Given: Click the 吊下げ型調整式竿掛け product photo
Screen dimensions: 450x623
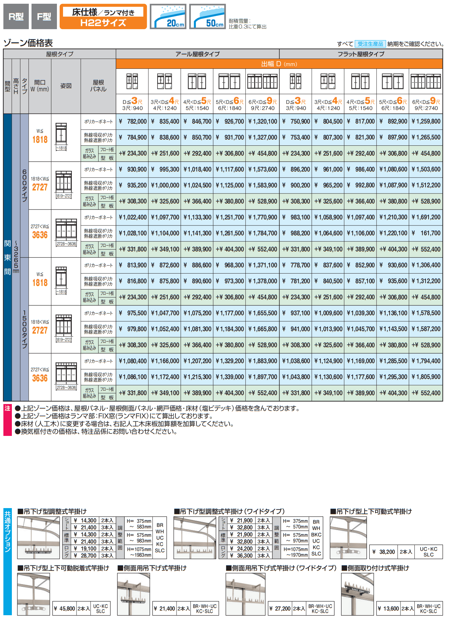Looking at the screenshot, I should tap(39, 538).
